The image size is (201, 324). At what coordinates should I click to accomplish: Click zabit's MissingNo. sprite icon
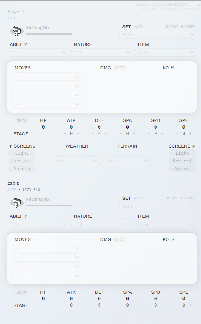point(17,203)
